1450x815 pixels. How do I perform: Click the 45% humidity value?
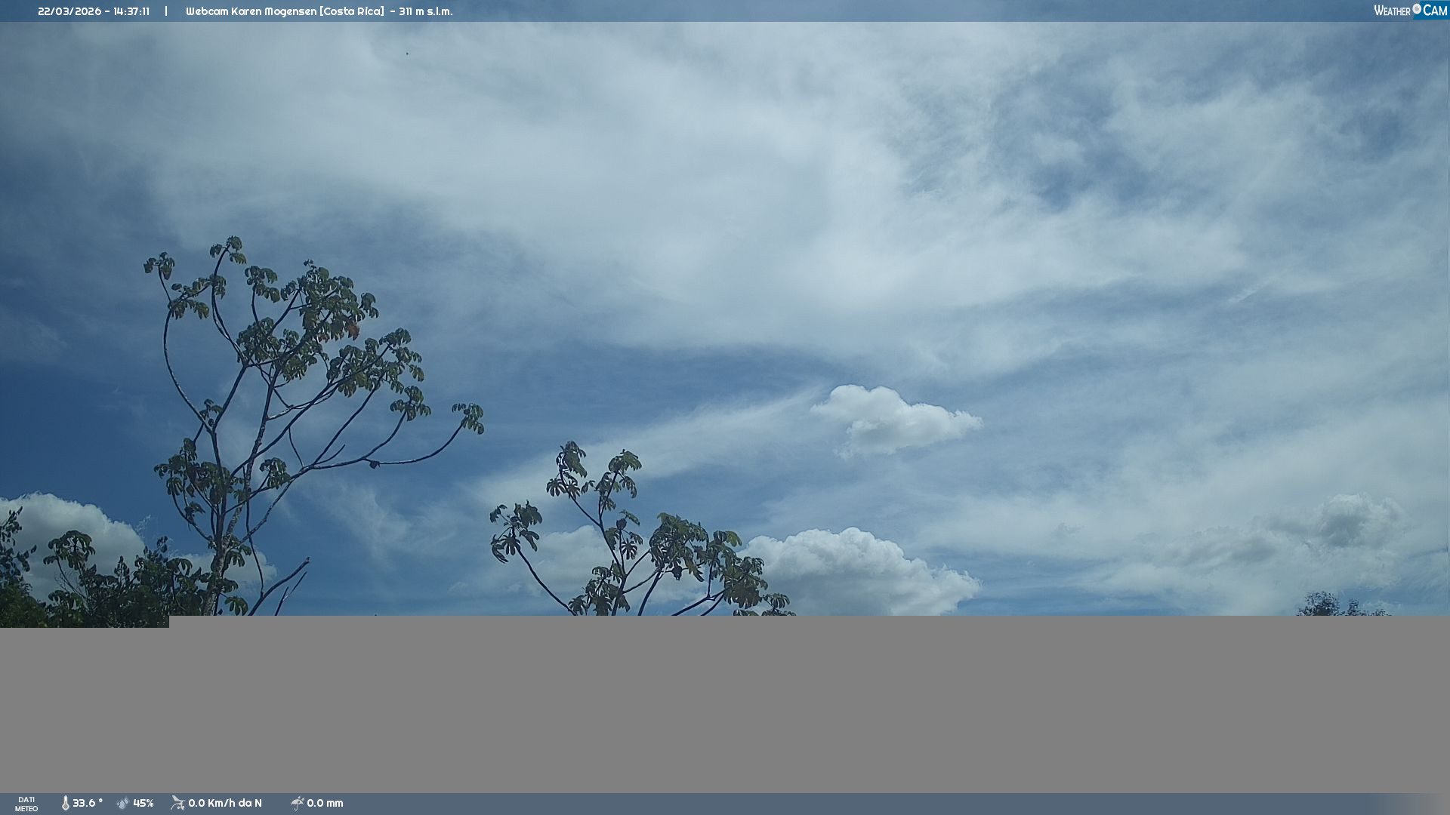click(x=143, y=803)
